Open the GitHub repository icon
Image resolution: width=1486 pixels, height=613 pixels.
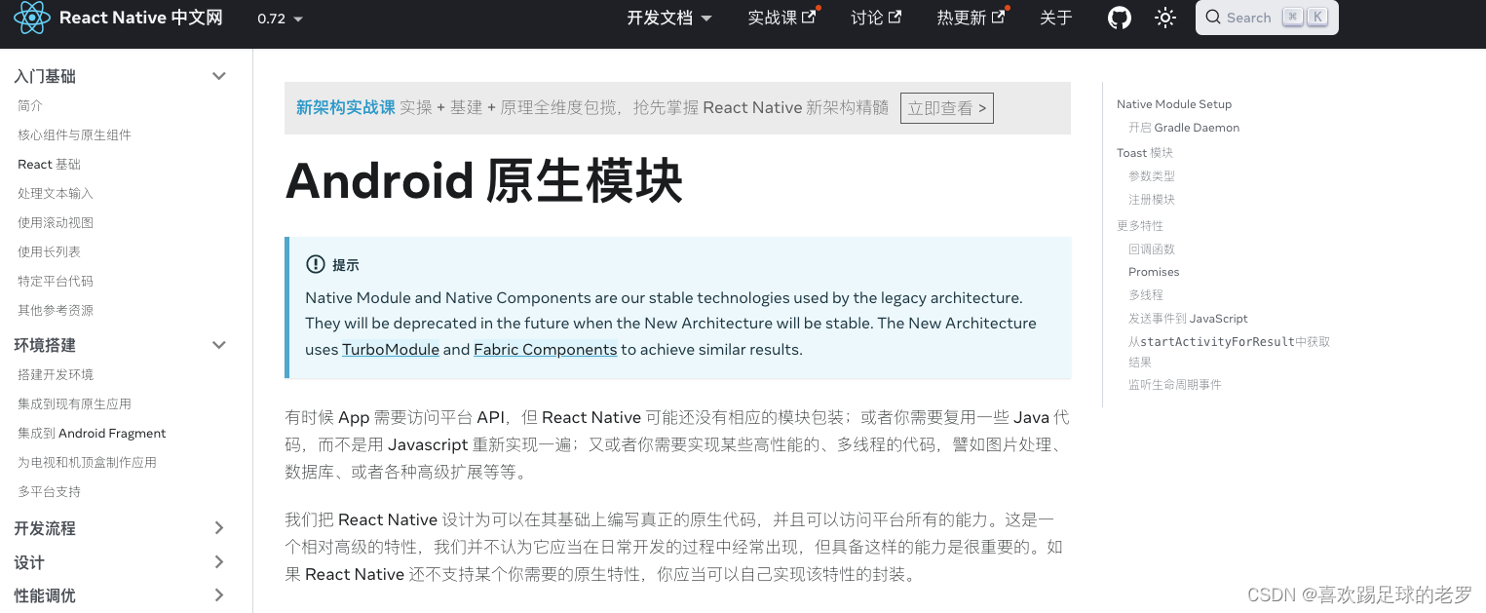(1120, 18)
